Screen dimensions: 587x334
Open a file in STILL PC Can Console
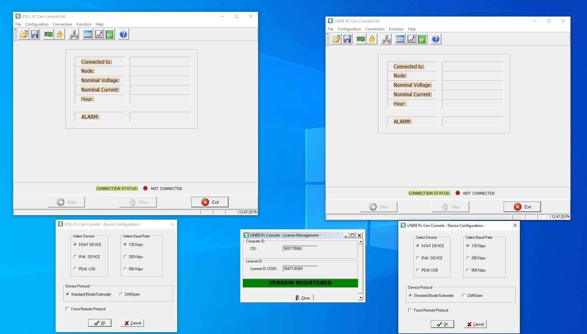coord(23,34)
